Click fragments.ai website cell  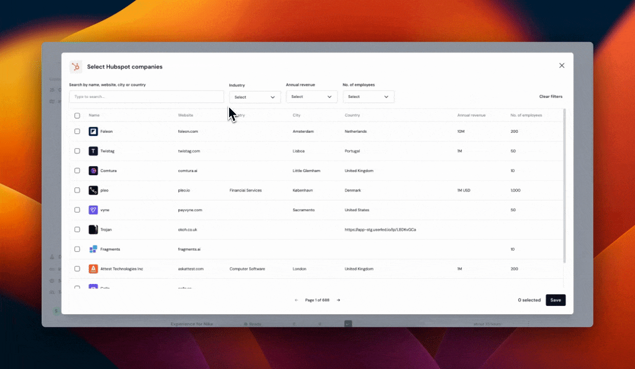tap(189, 249)
